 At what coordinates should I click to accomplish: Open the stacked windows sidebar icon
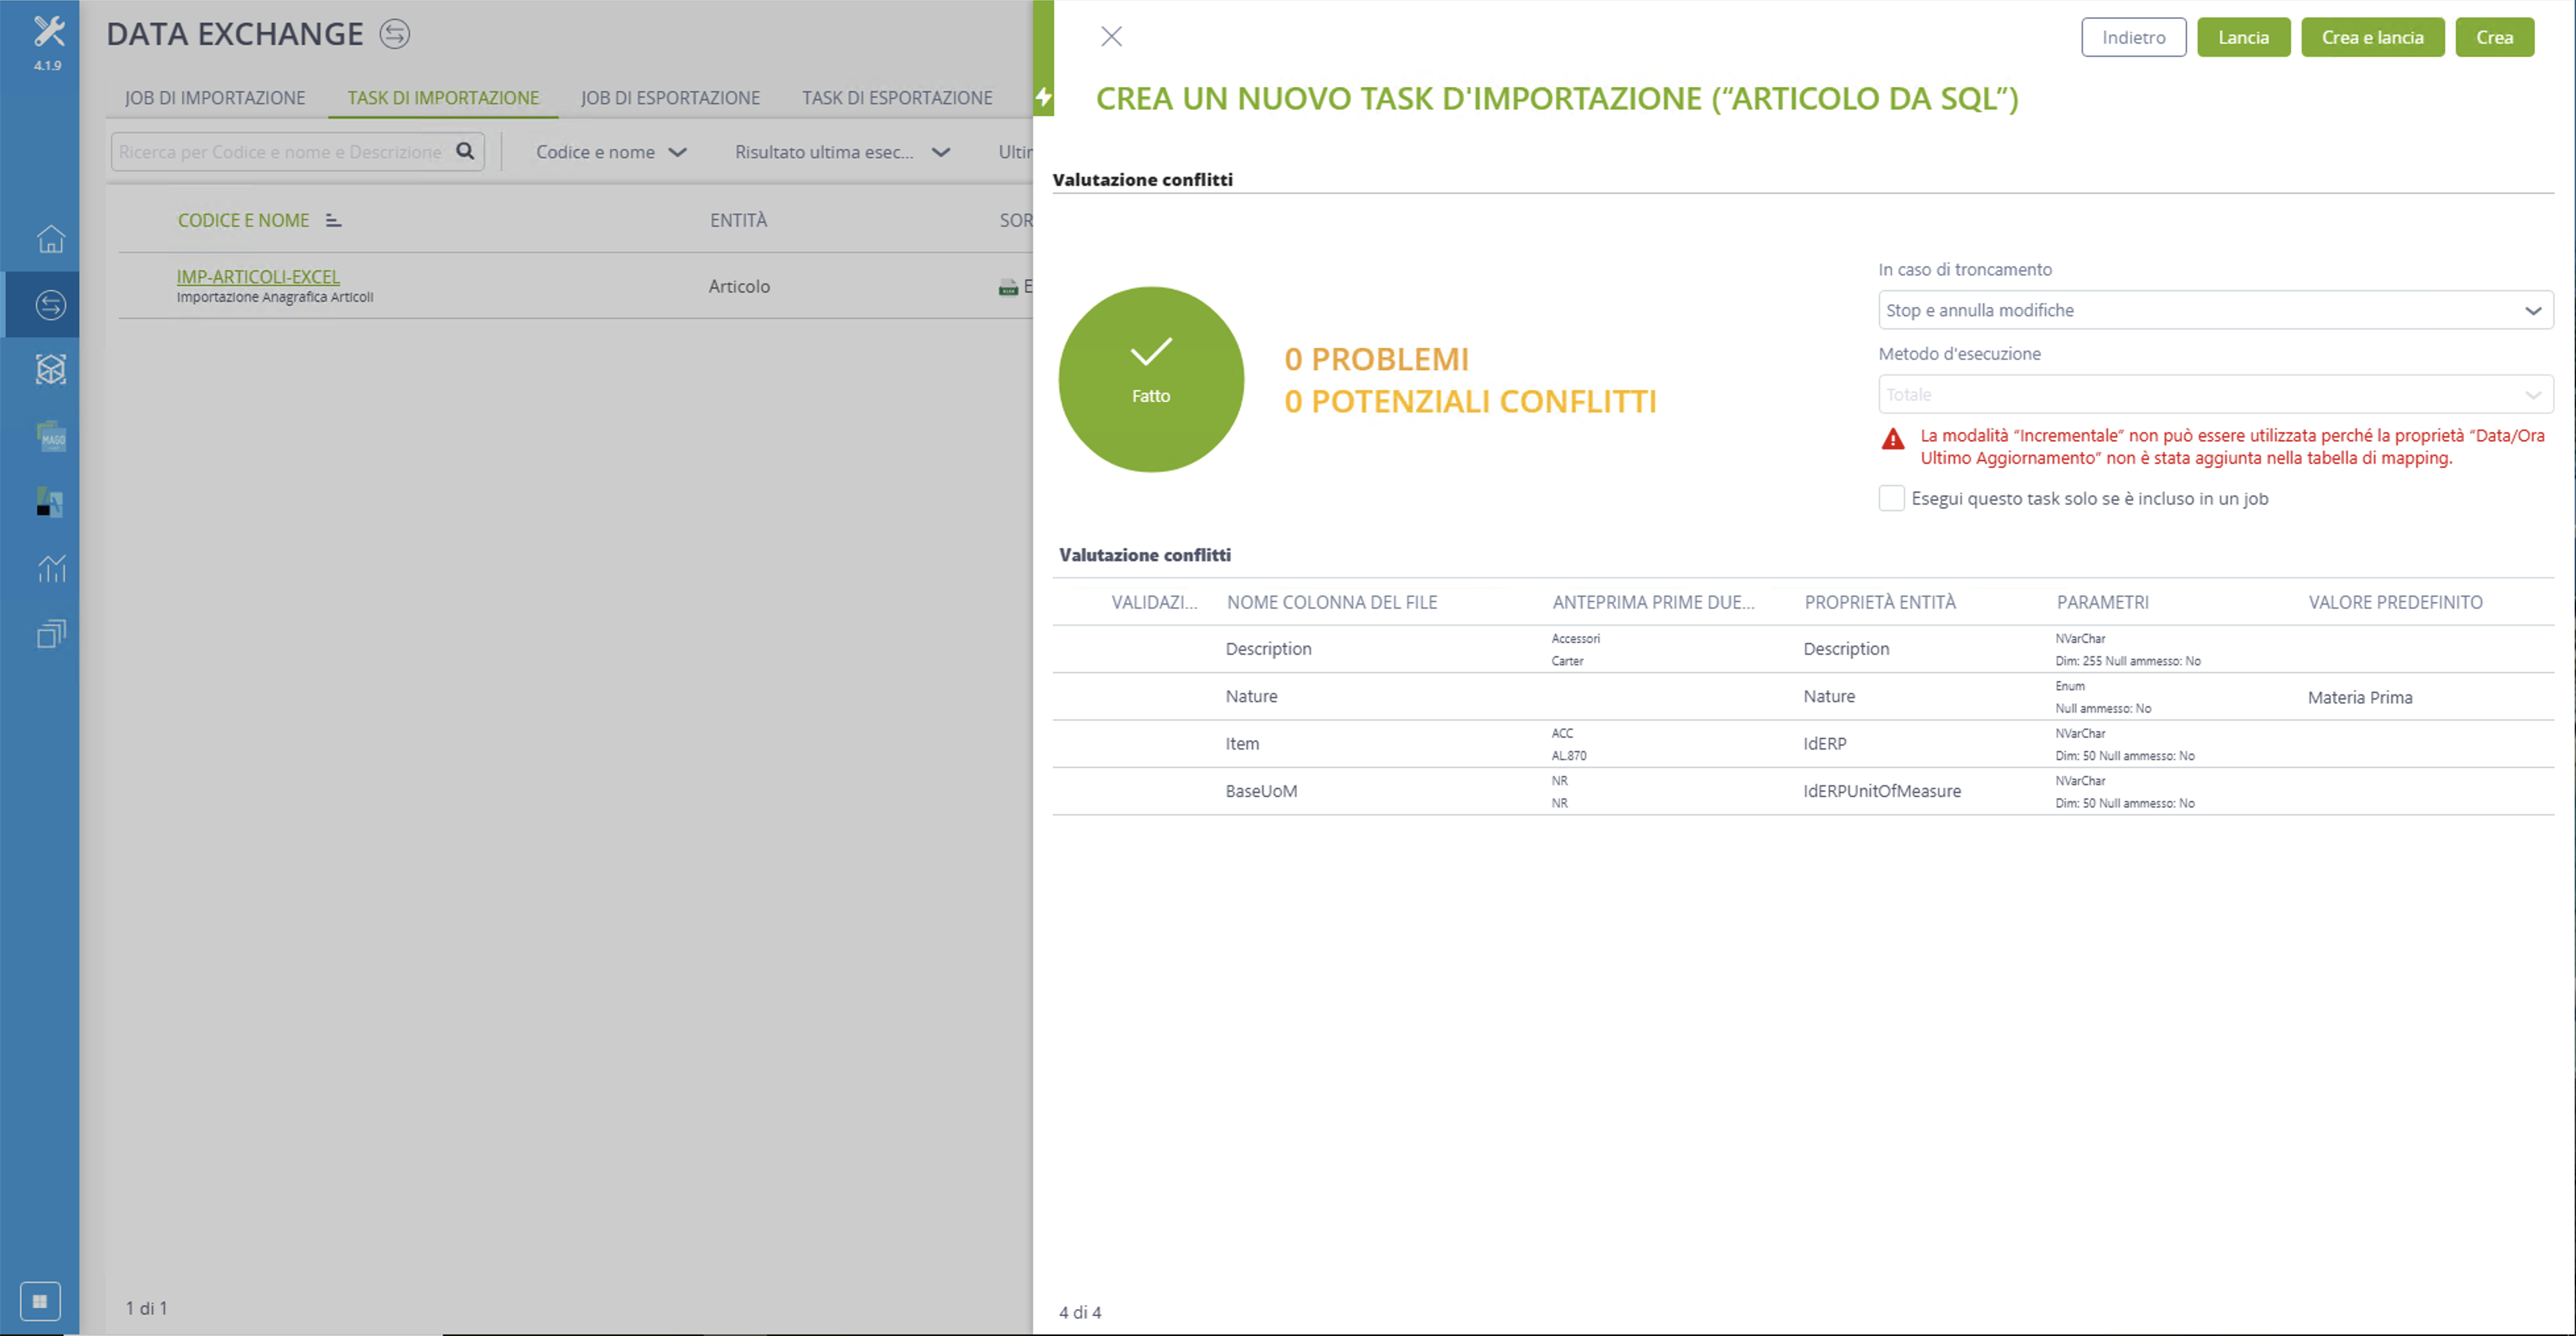click(51, 634)
